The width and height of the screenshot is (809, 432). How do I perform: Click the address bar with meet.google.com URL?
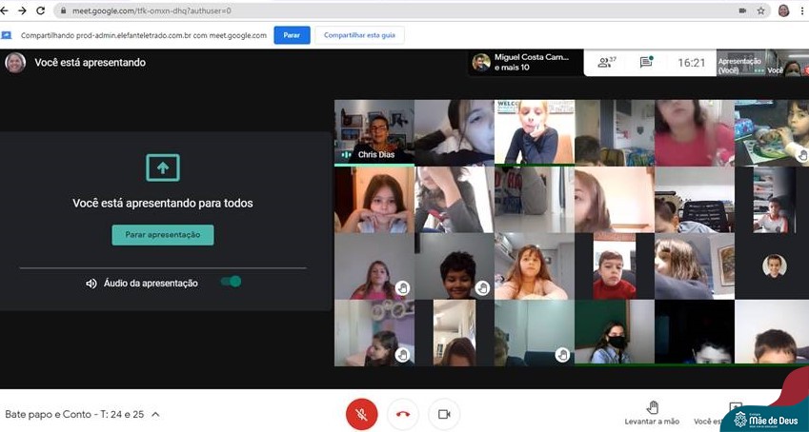point(381,10)
